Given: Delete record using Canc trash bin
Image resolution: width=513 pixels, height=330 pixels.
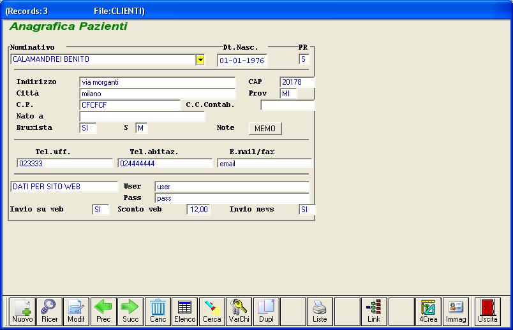Looking at the screenshot, I should 158,312.
